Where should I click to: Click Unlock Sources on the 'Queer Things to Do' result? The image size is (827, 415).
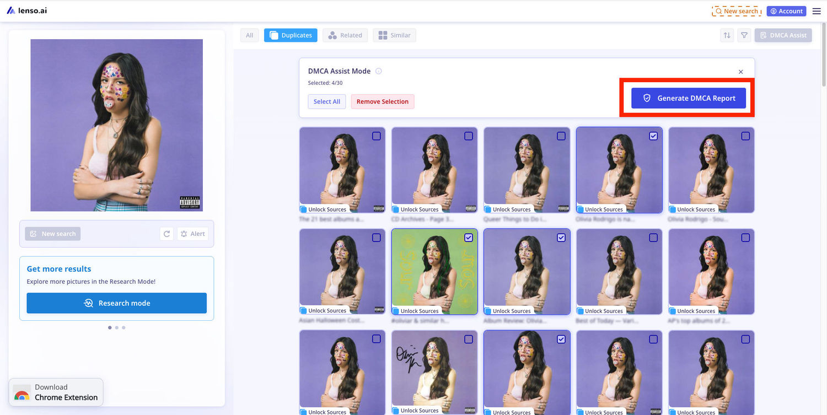pos(508,209)
